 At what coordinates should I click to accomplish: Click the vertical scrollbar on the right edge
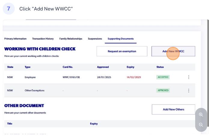[208, 73]
